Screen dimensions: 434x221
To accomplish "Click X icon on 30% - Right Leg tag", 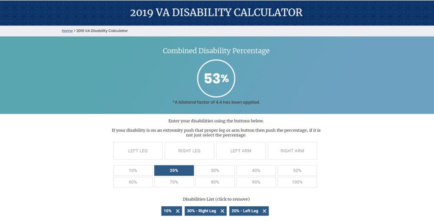I will pos(223,211).
